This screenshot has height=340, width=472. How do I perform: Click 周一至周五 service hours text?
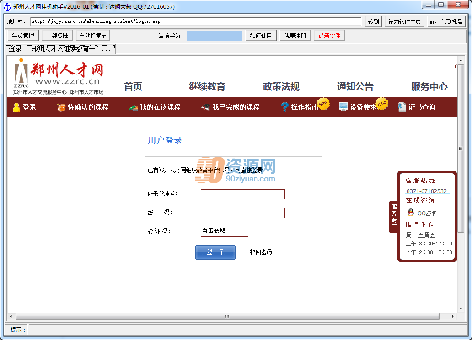[x=420, y=235]
